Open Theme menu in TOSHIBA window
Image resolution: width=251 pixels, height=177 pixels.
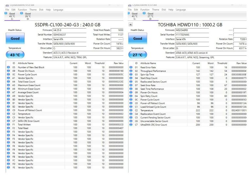[156, 10]
